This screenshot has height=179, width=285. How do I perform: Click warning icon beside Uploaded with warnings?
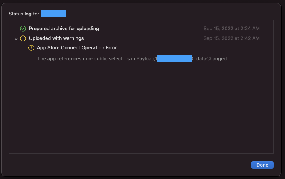click(x=23, y=38)
